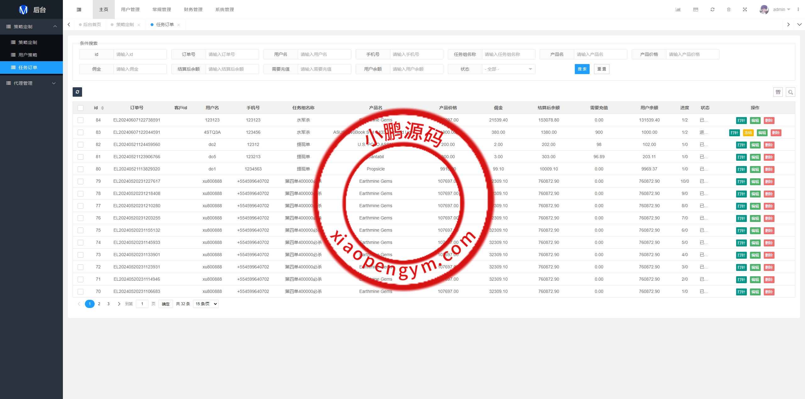Check the select-all checkbox in table header

coord(80,108)
